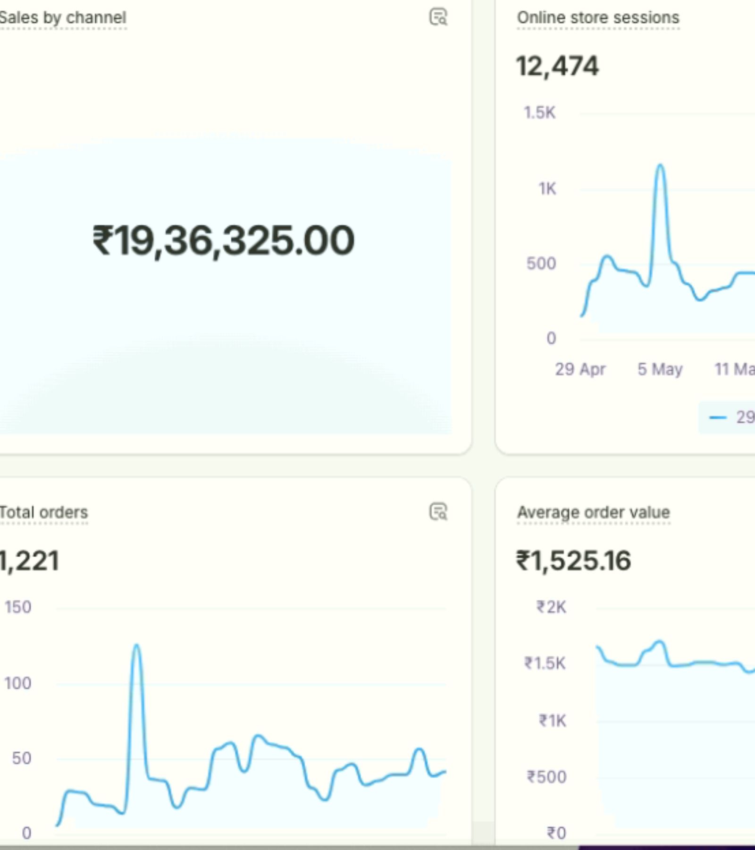Open report icon in Sales by channel card
This screenshot has width=755, height=850.
[438, 17]
